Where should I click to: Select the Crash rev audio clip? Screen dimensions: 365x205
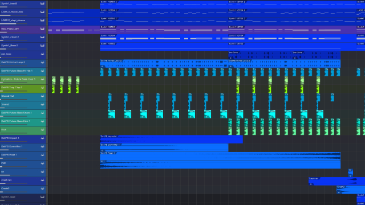(x=336, y=181)
